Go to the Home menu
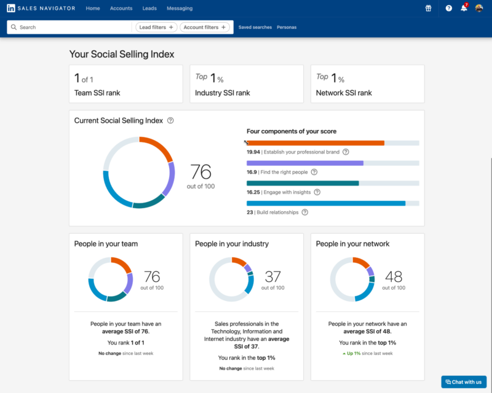Screen dimensions: 492x393 pyautogui.click(x=93, y=9)
